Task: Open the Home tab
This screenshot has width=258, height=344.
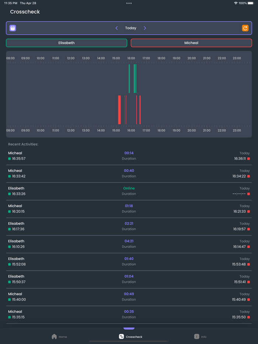Action: click(x=59, y=336)
